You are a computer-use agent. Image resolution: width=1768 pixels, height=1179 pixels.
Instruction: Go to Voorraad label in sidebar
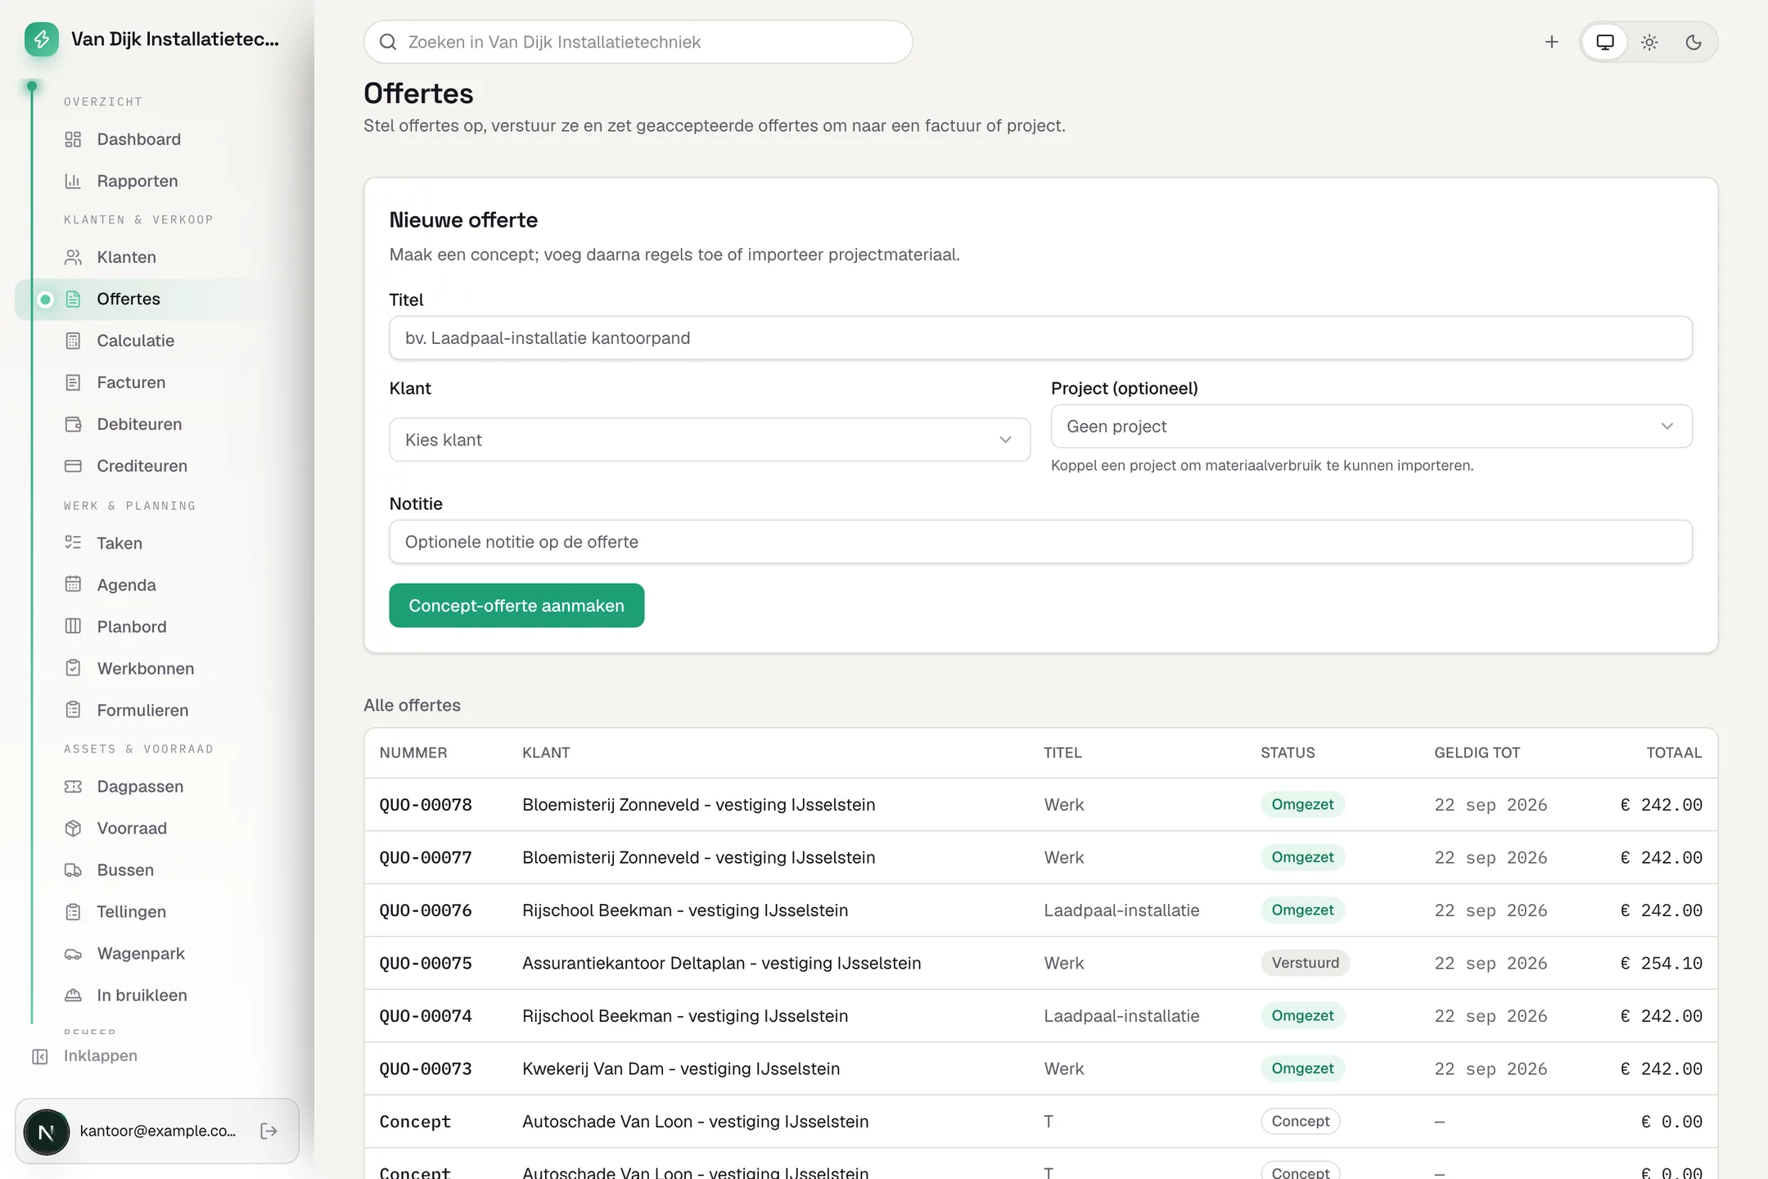click(x=131, y=828)
